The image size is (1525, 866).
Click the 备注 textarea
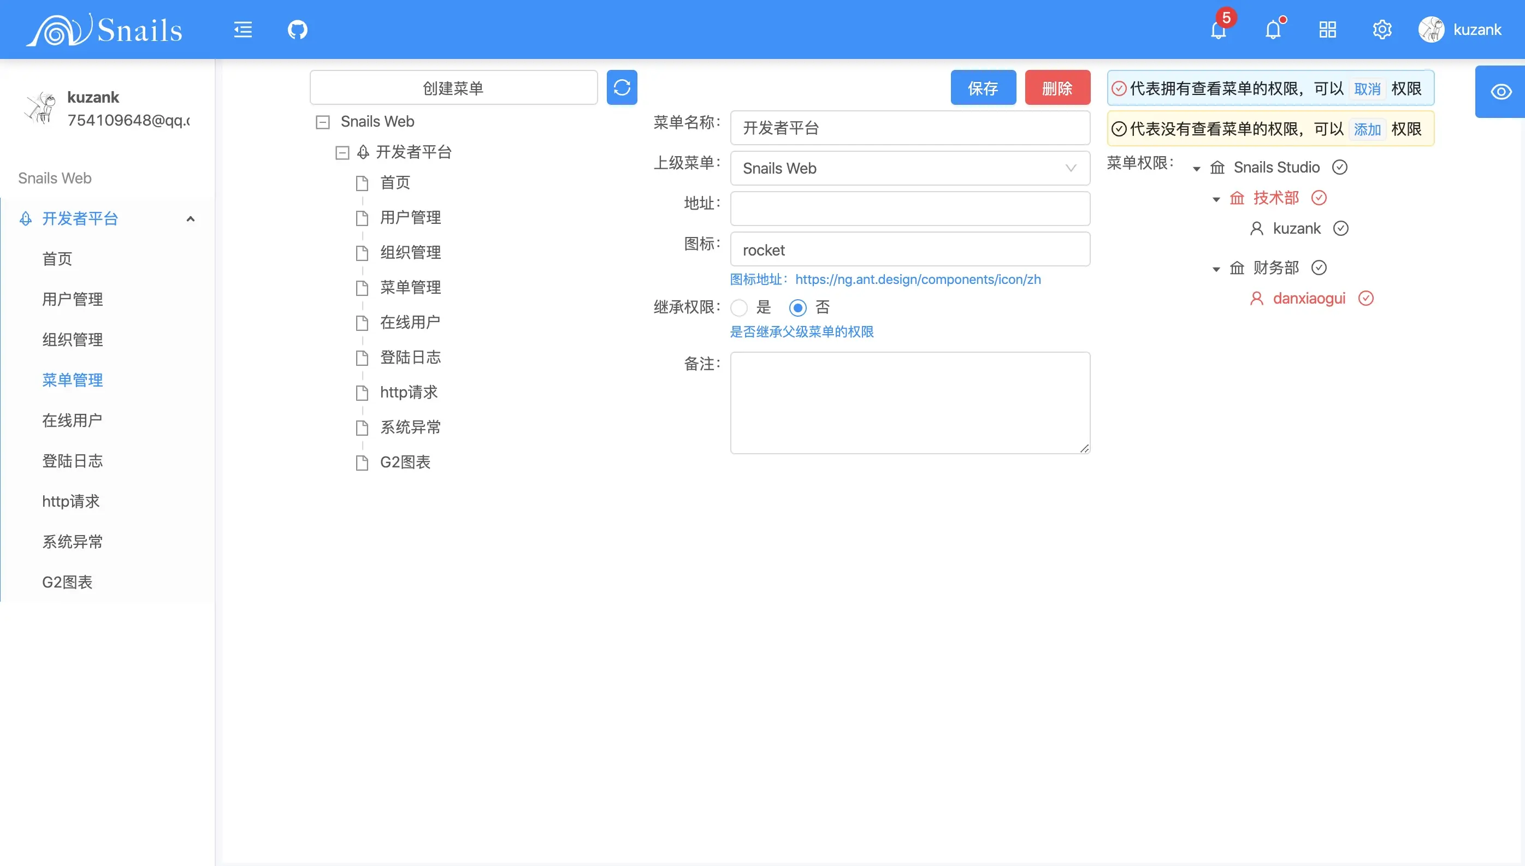909,402
